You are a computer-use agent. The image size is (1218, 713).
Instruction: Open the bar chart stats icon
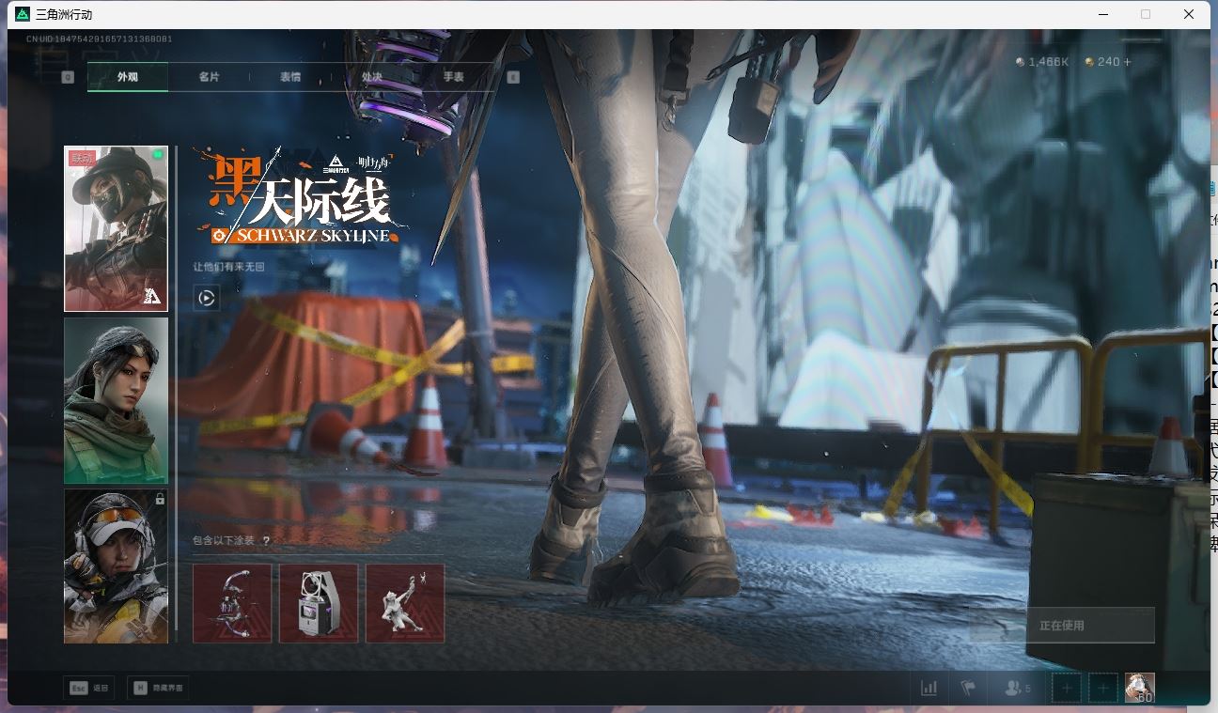(x=929, y=689)
